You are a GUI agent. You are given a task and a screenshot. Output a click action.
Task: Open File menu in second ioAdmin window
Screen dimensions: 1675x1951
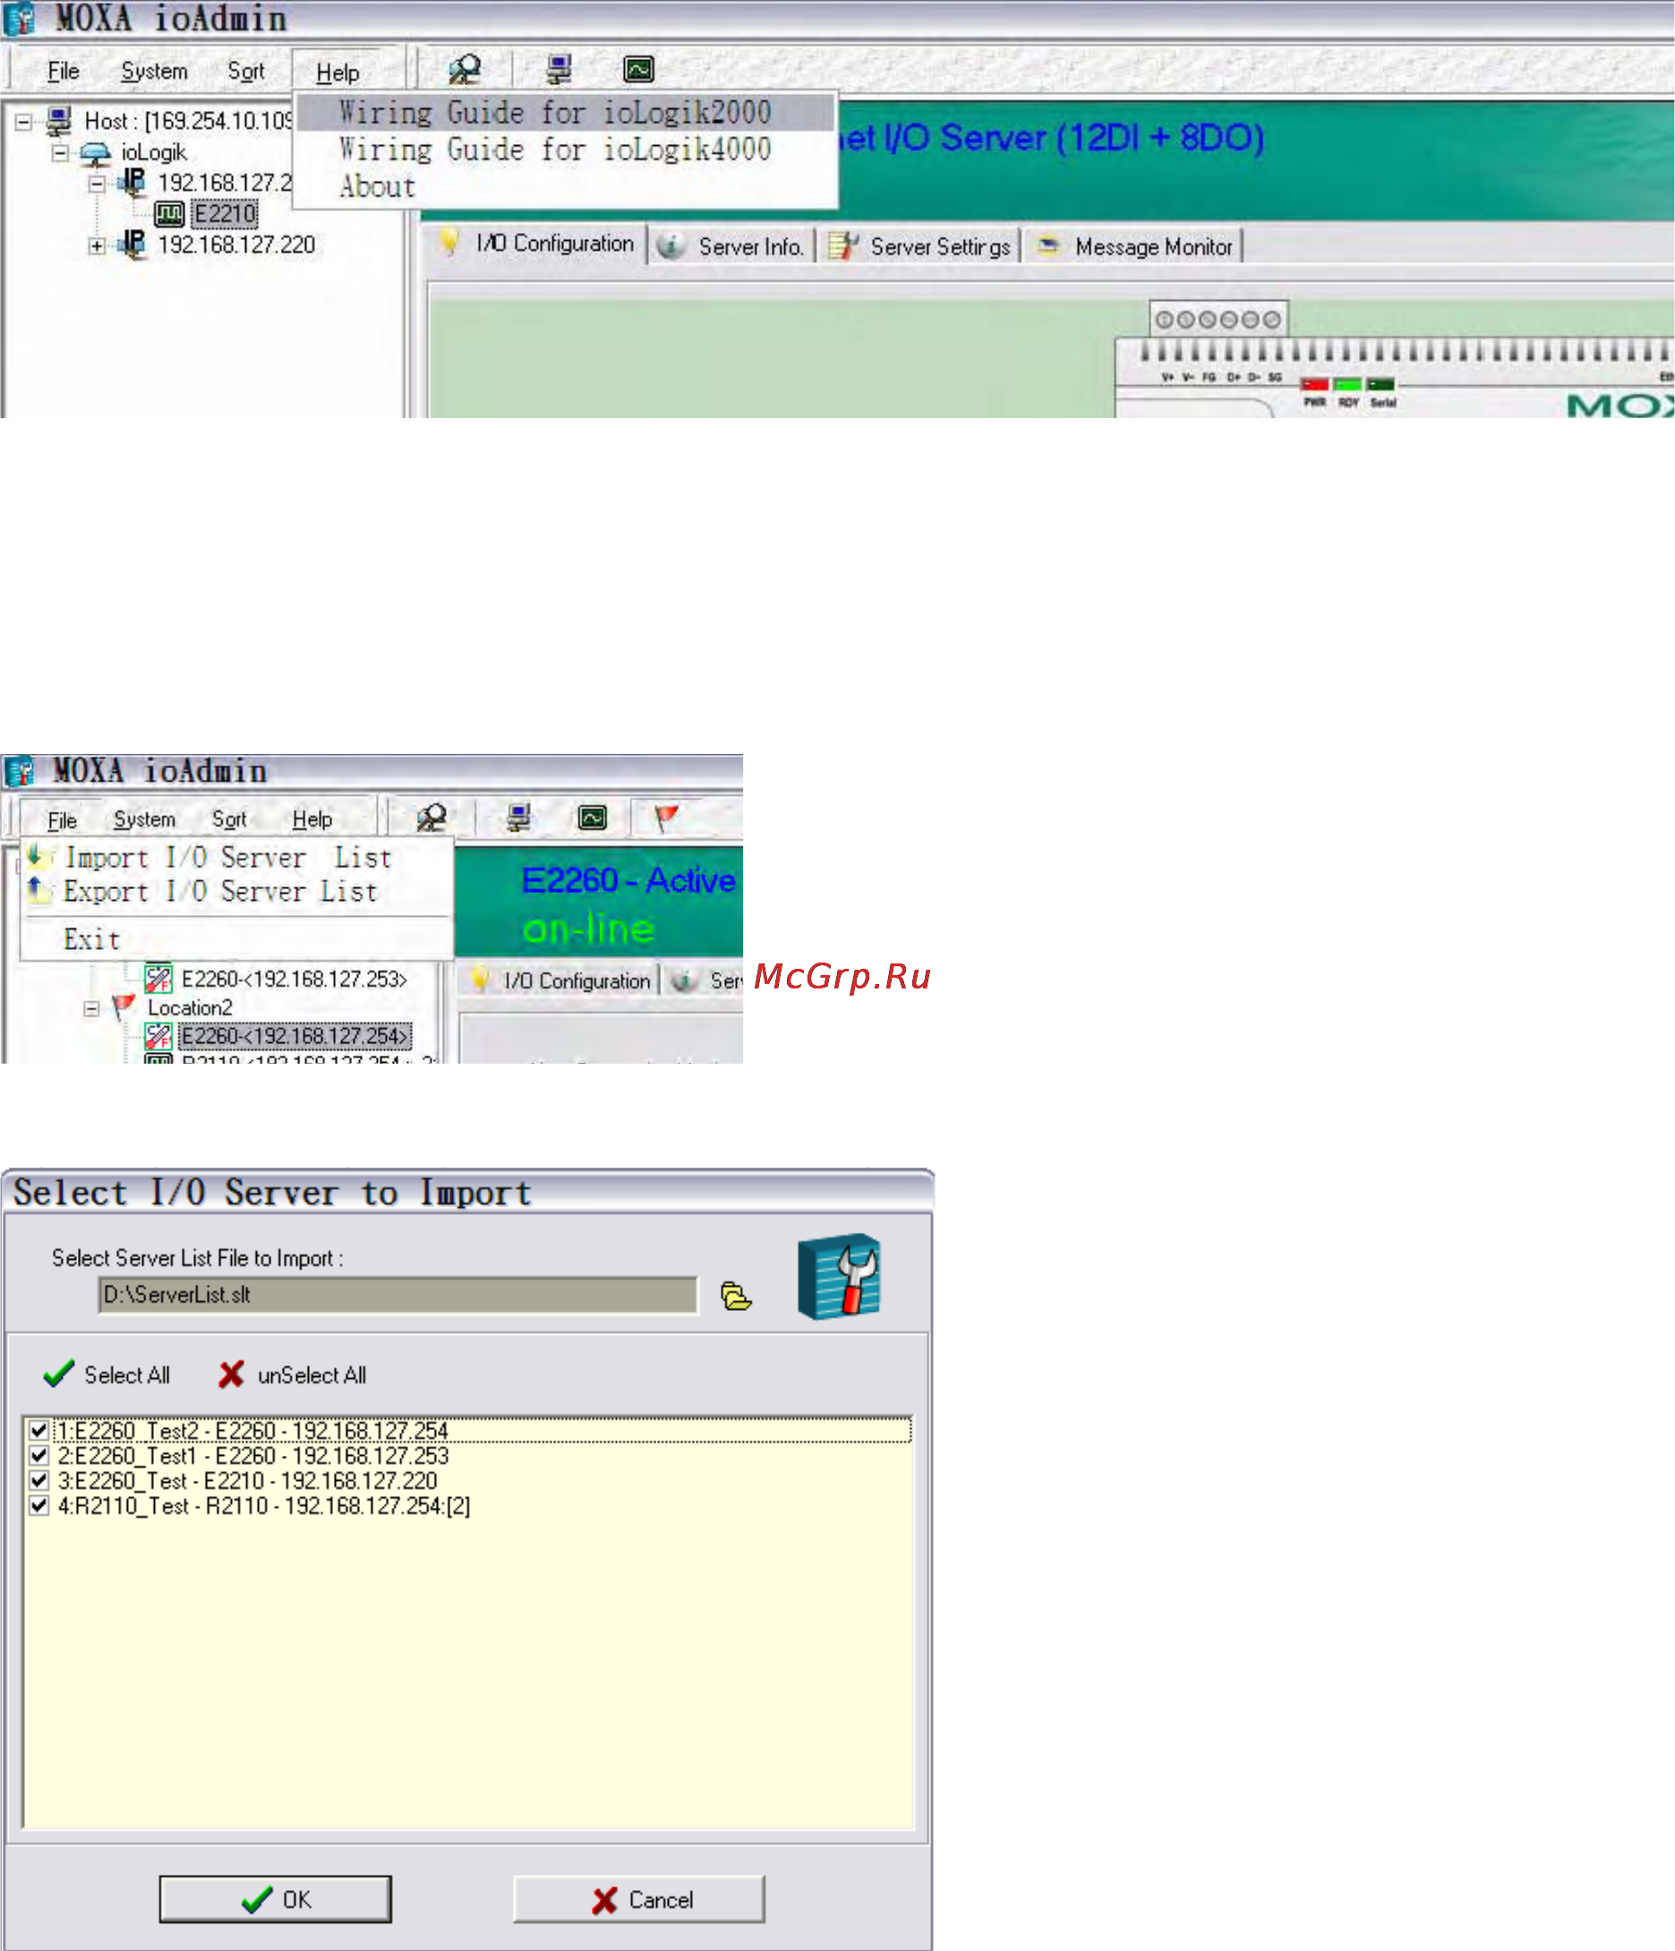click(62, 820)
